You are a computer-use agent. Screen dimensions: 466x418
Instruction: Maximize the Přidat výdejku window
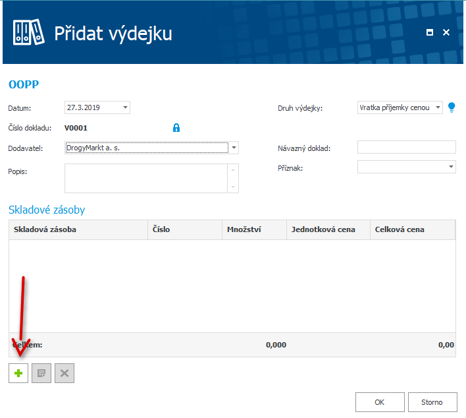429,32
